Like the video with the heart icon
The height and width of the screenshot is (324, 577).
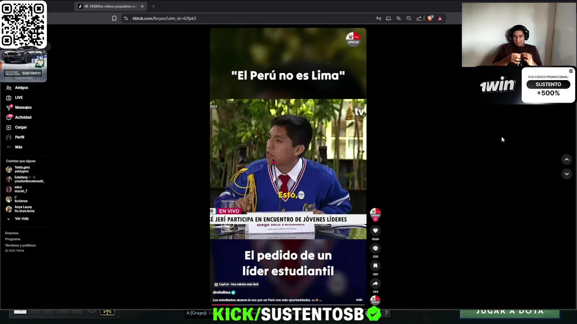375,230
